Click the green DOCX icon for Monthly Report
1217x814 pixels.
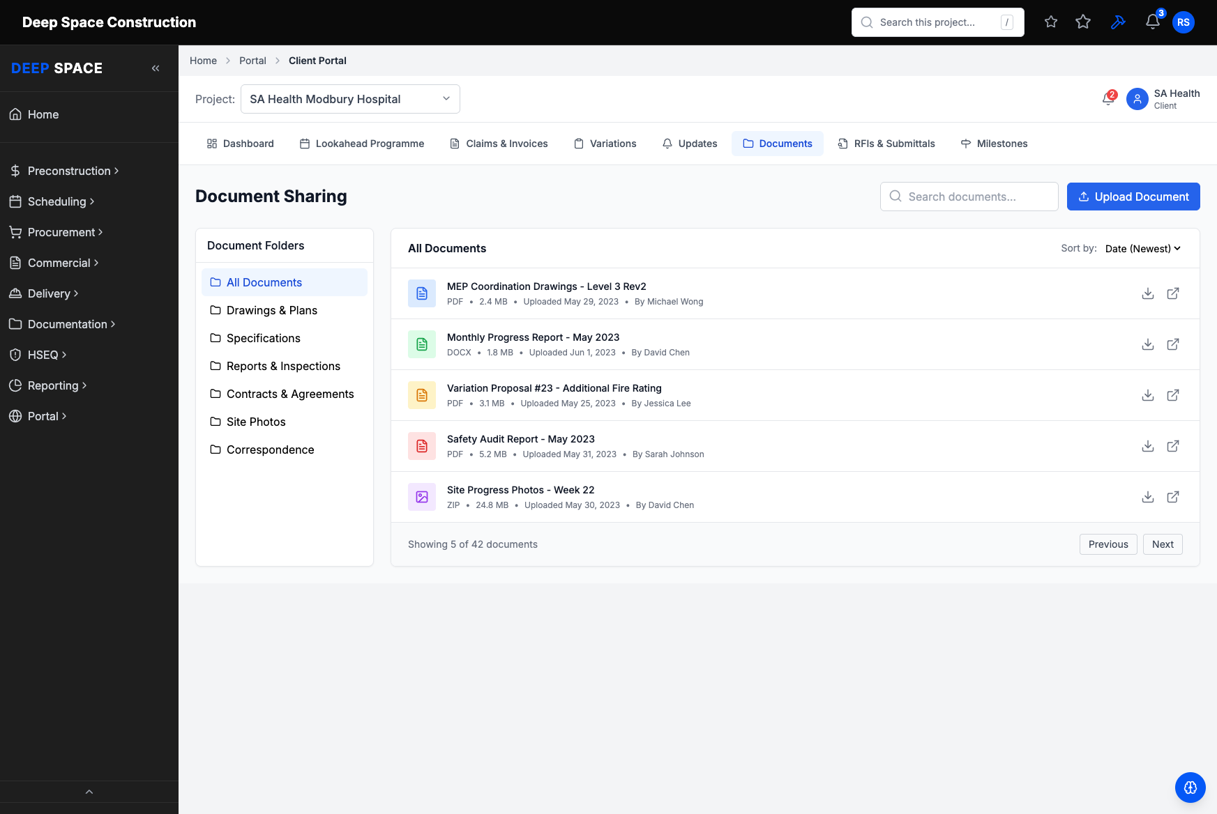422,344
